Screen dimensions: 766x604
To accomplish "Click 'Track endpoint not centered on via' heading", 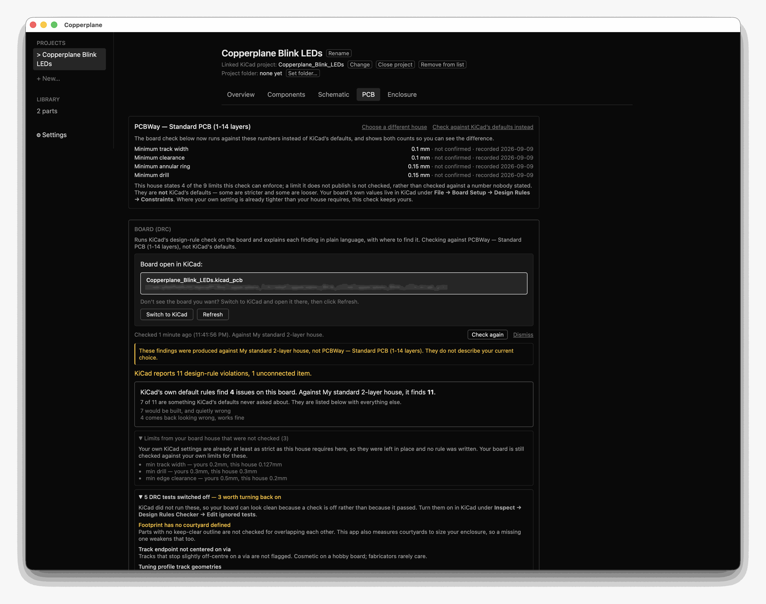I will tap(184, 549).
